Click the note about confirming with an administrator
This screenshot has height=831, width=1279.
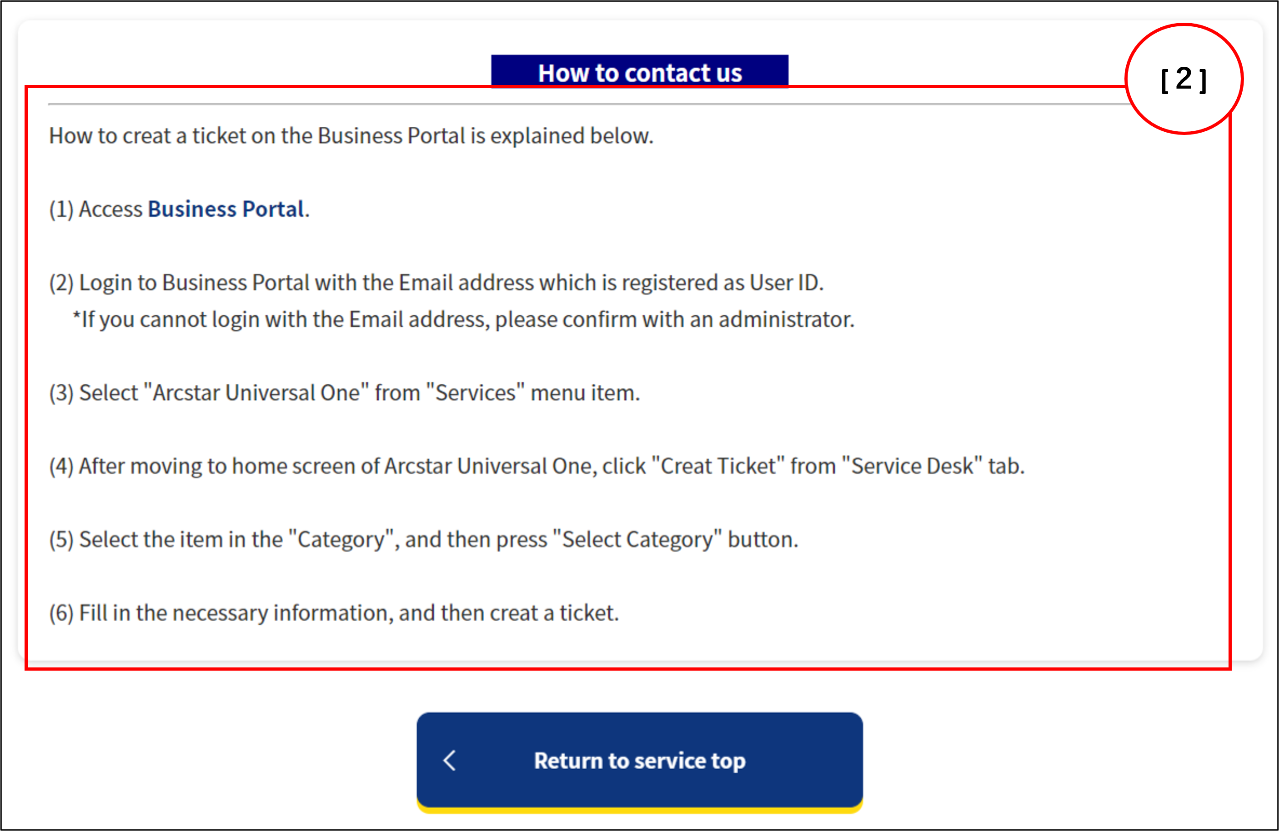point(463,319)
